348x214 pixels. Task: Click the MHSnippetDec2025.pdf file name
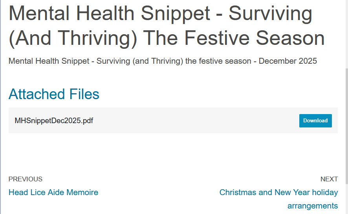[54, 121]
